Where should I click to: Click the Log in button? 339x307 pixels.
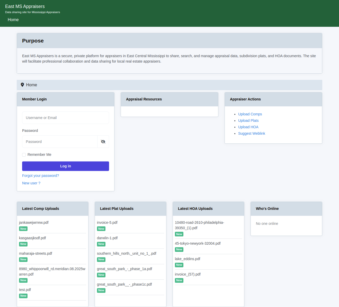66,166
